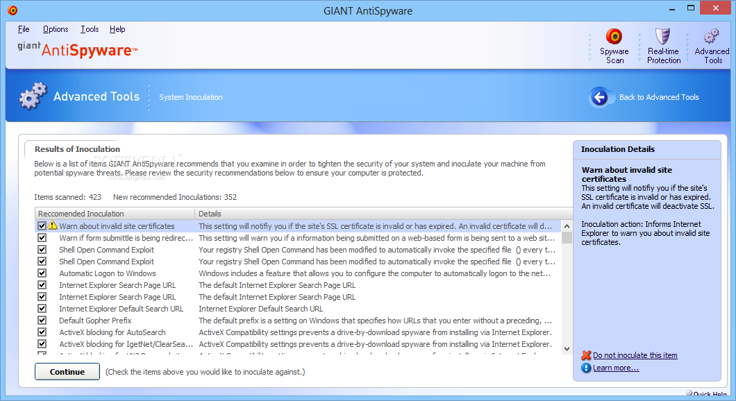Uncheck first Shell Open Command Exploit checkbox

(42, 250)
